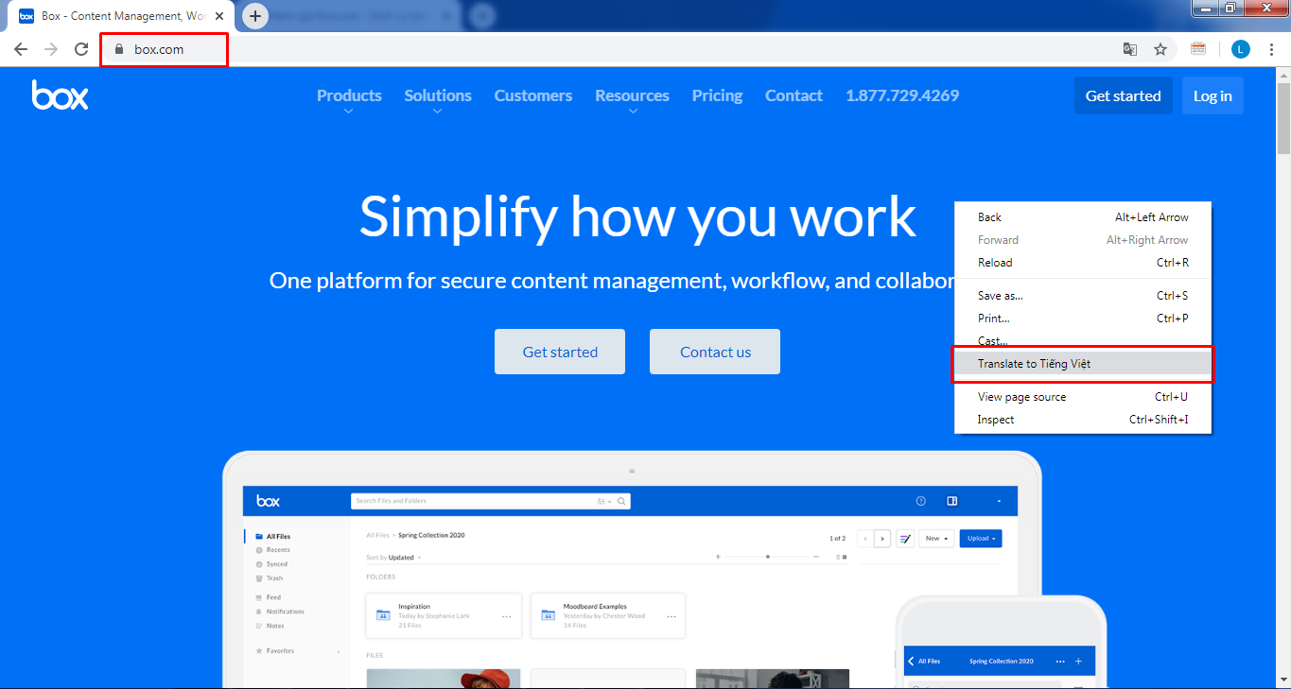Open the Chrome profile avatar L

(x=1241, y=49)
